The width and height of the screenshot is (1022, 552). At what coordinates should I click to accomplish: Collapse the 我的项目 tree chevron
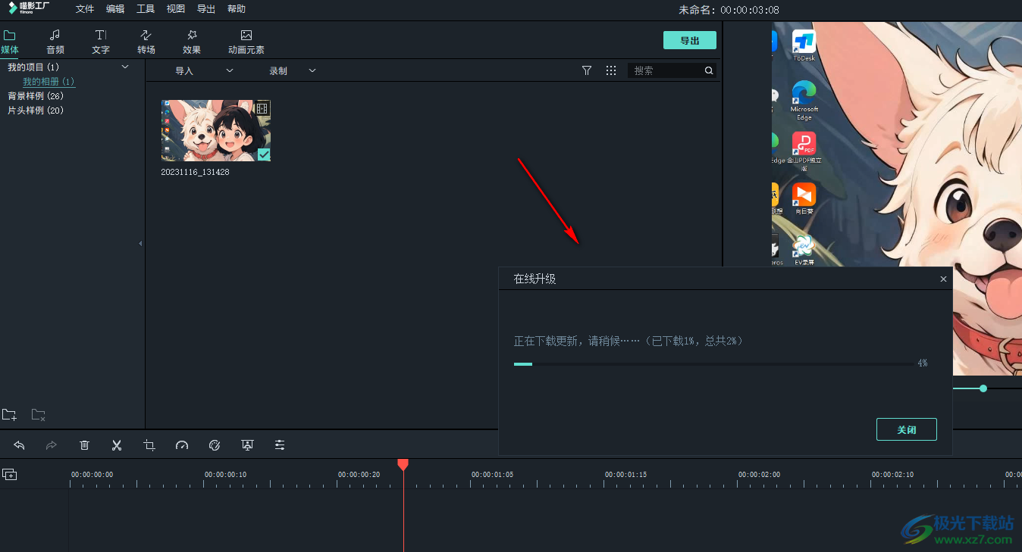point(125,67)
